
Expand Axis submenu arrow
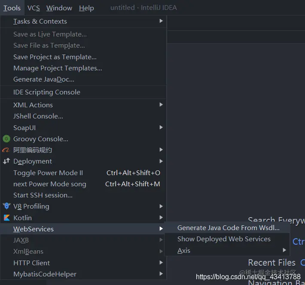[x=284, y=250]
